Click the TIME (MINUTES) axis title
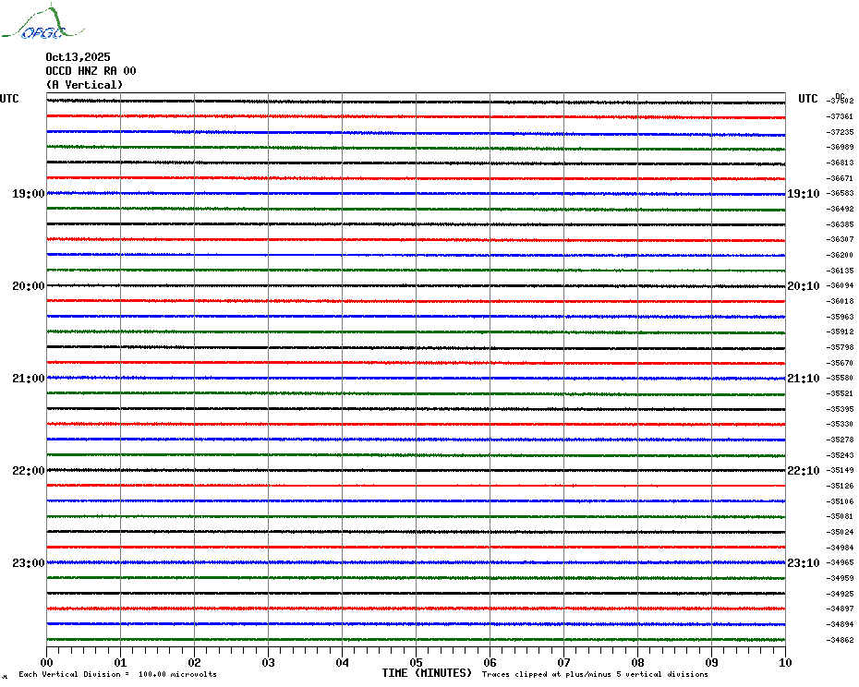Image resolution: width=859 pixels, height=687 pixels. [427, 673]
